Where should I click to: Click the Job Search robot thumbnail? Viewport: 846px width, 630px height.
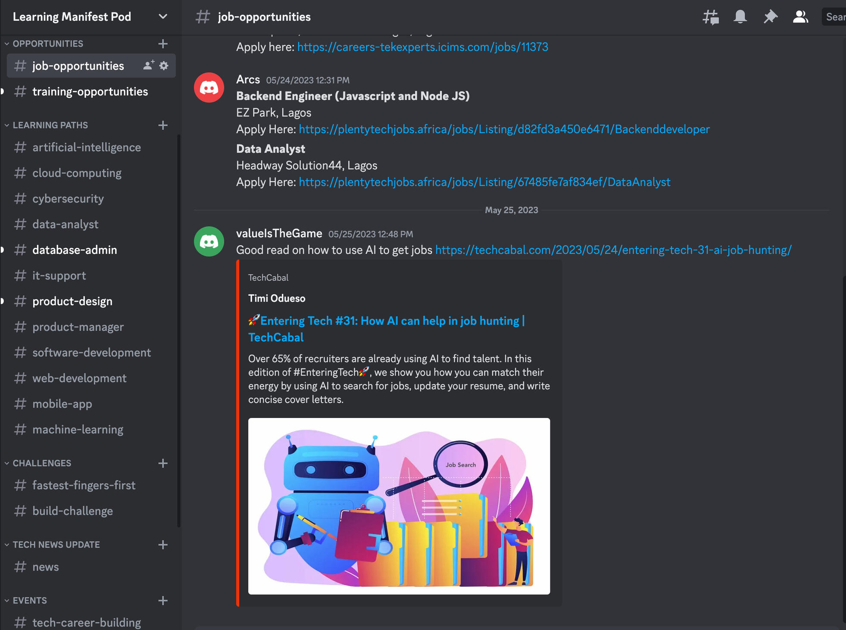tap(399, 506)
